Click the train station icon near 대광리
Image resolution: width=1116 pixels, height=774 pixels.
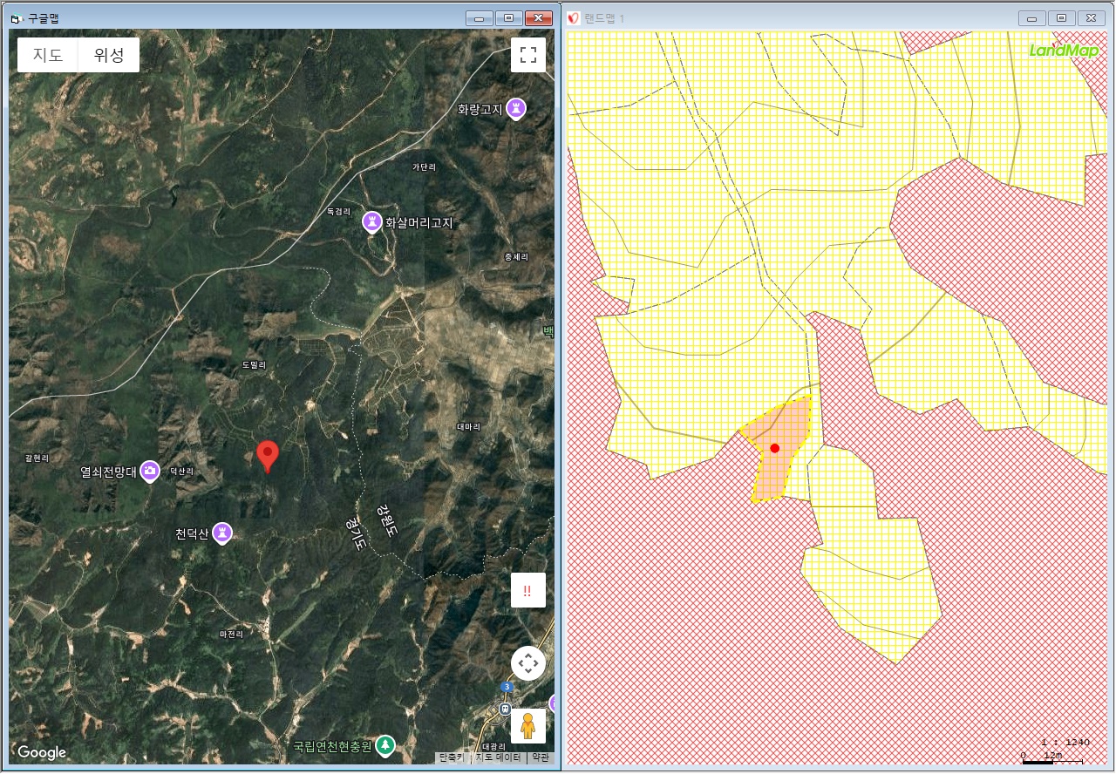[x=504, y=709]
